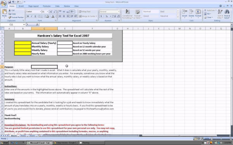The image size is (233, 145).
Task: Expand the cell styles gallery
Action: tap(178, 17)
